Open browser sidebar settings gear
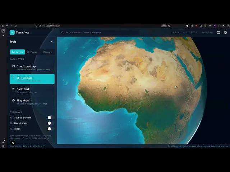This screenshot has width=230, height=172. [x=3, y=146]
